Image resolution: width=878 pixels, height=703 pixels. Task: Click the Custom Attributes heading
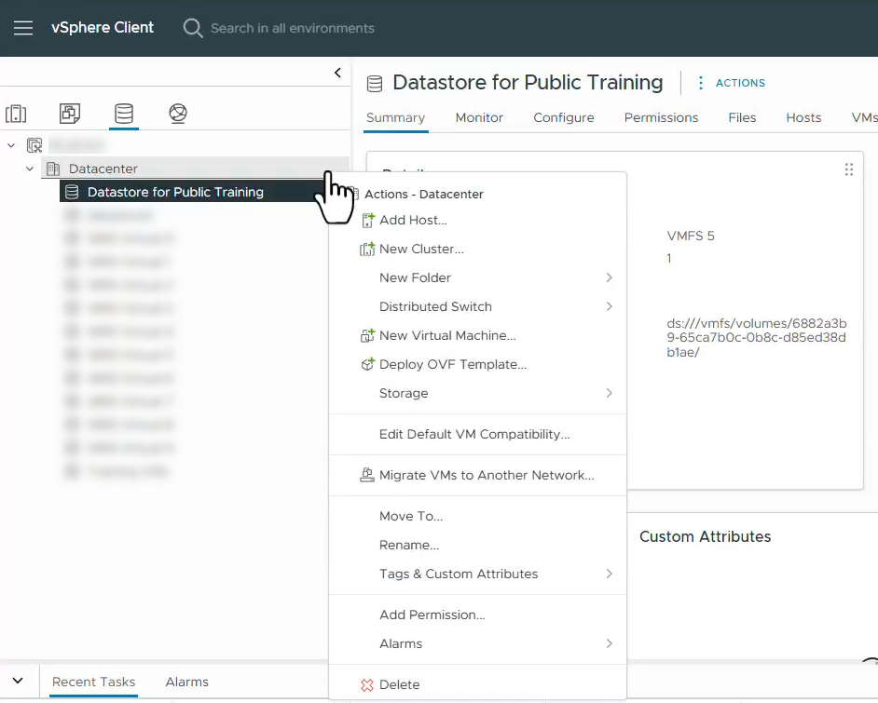[705, 536]
